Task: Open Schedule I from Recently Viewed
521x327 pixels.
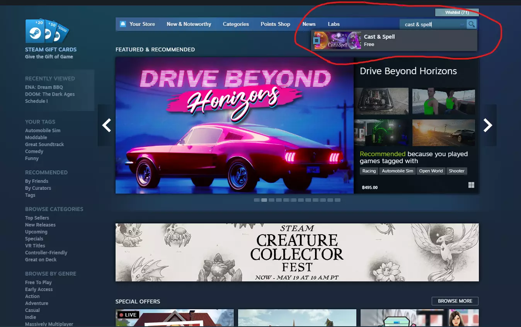Action: pyautogui.click(x=36, y=101)
